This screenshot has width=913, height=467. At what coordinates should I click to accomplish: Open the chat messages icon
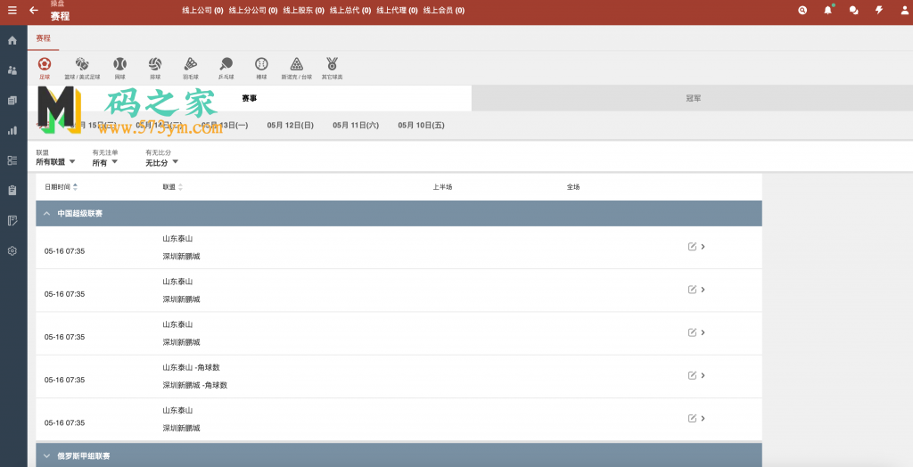pos(853,10)
